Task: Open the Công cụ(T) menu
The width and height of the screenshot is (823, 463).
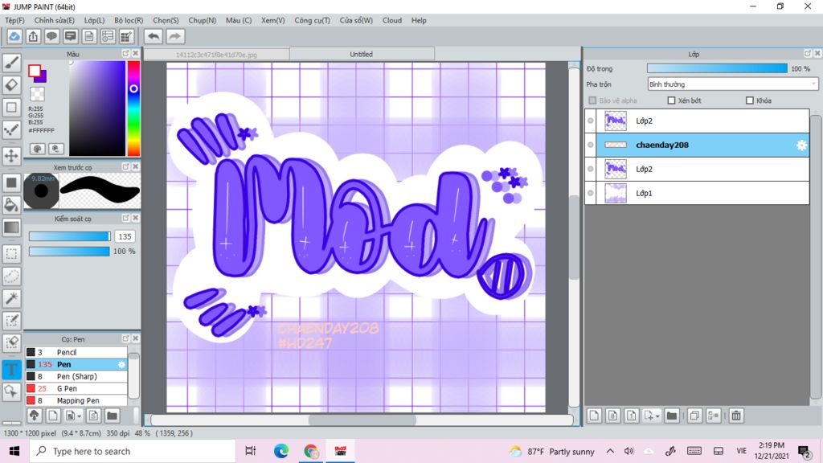Action: [312, 20]
